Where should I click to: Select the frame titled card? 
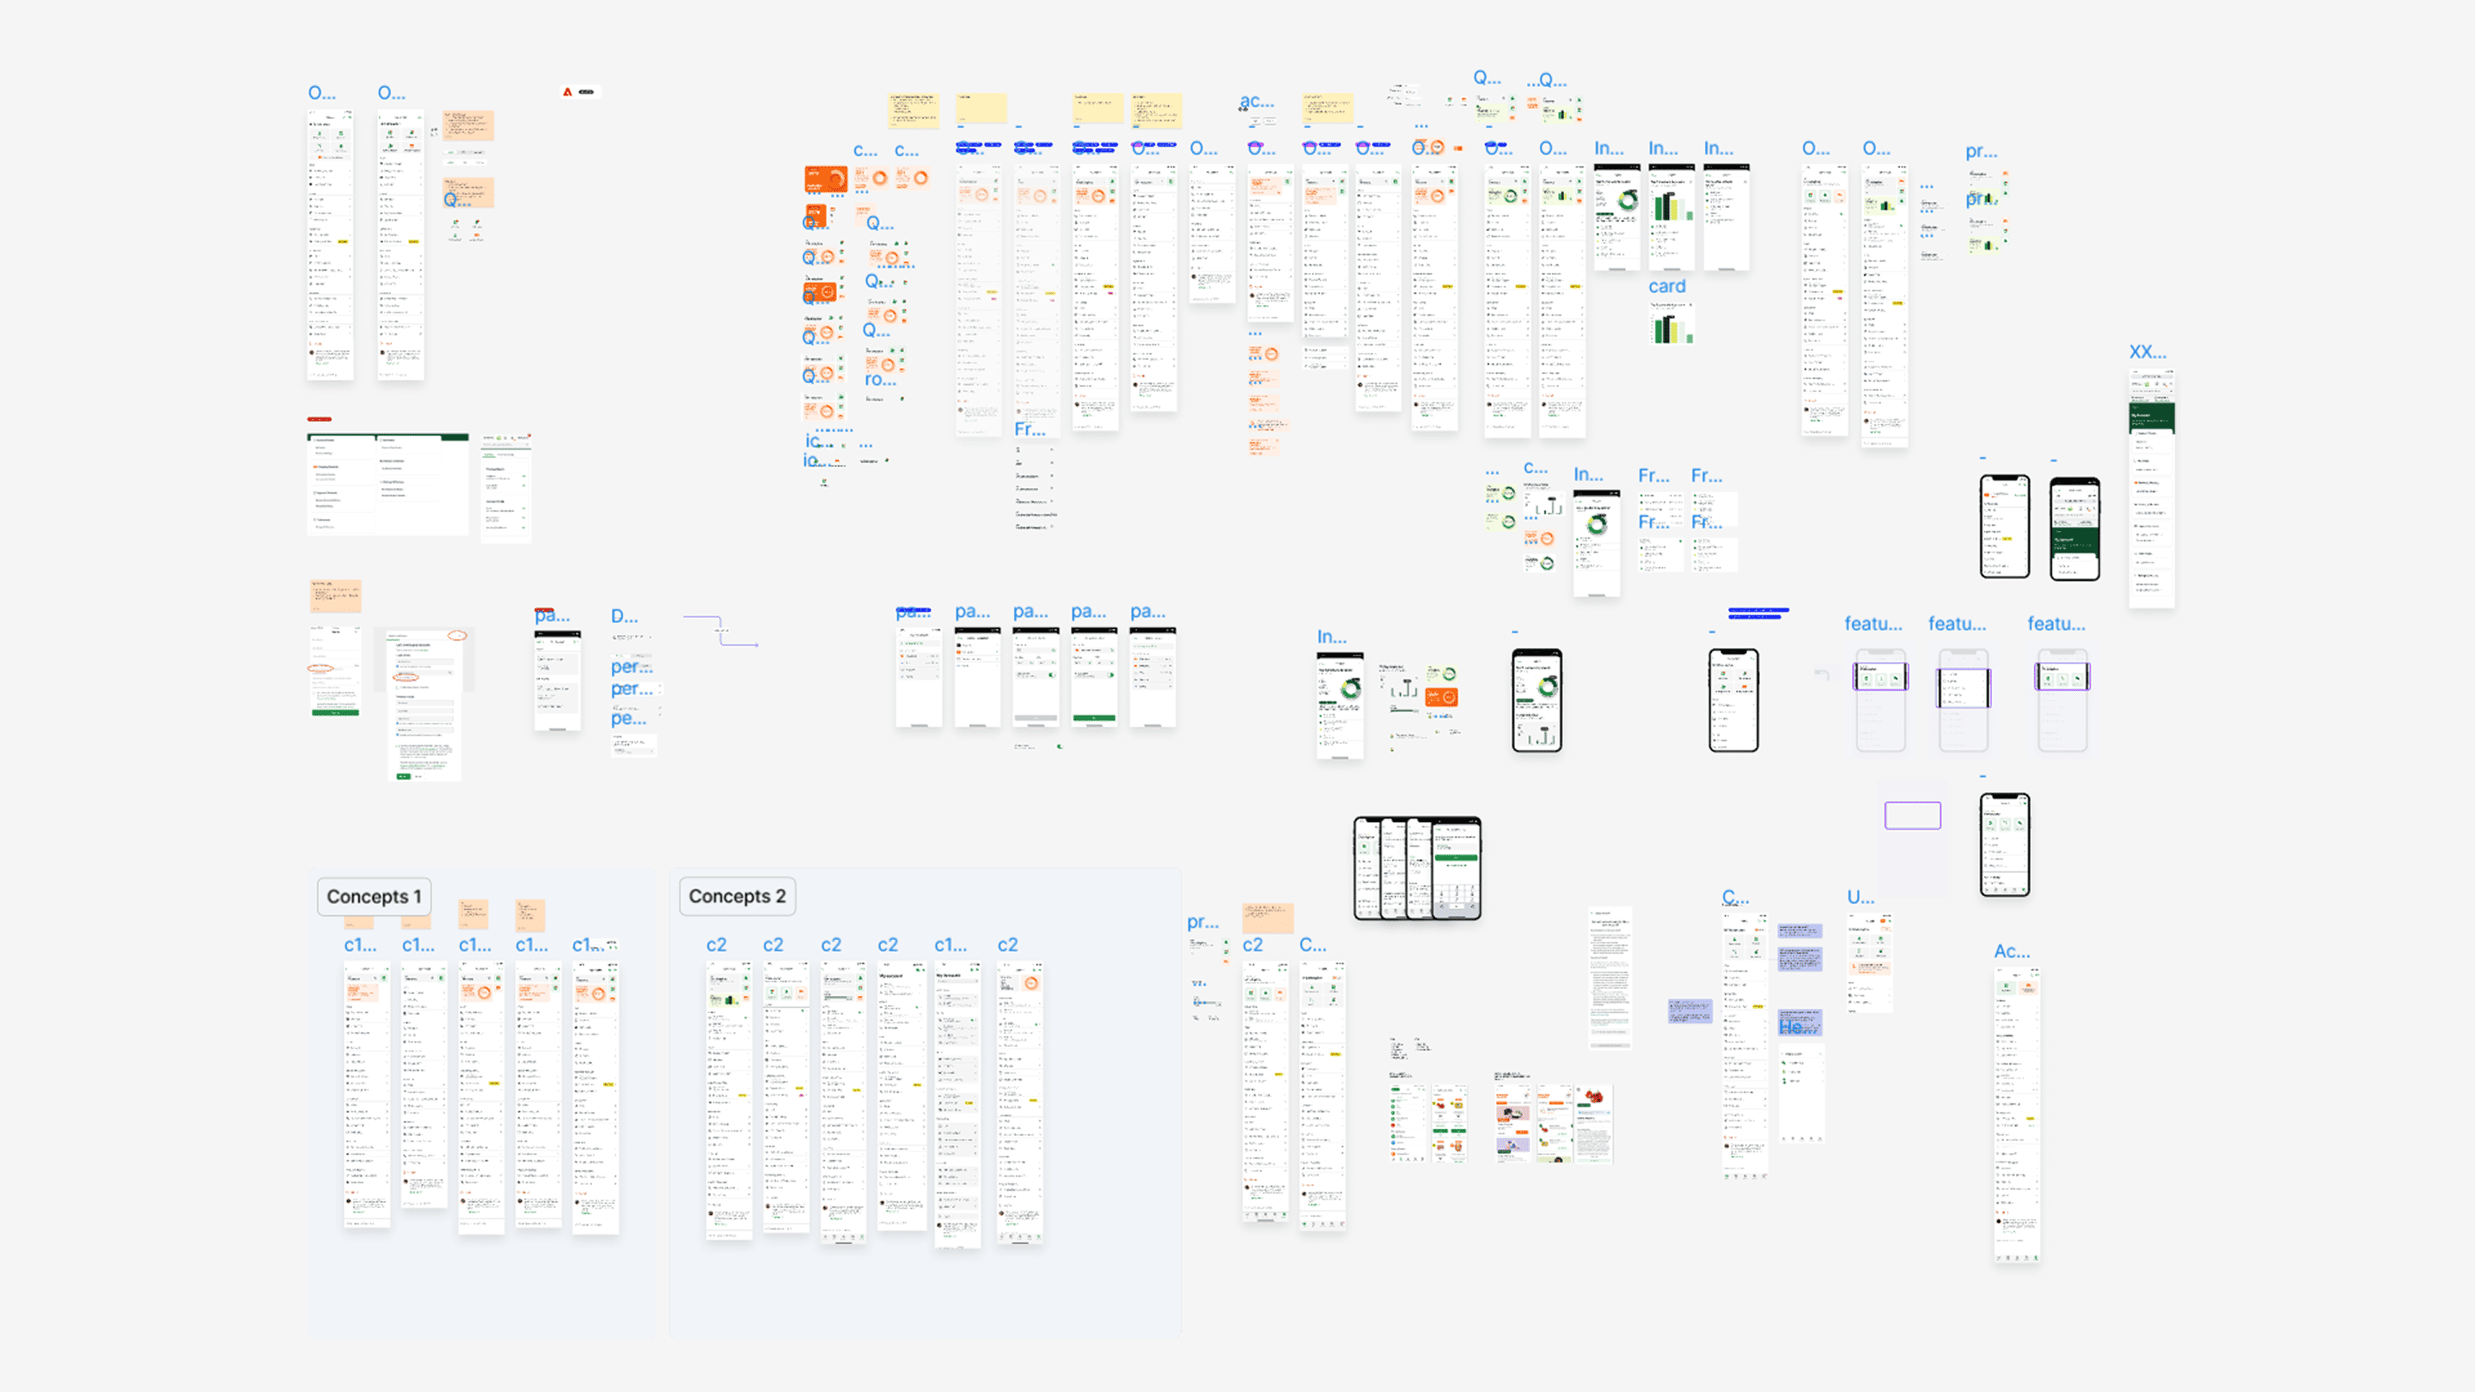pyautogui.click(x=1667, y=285)
